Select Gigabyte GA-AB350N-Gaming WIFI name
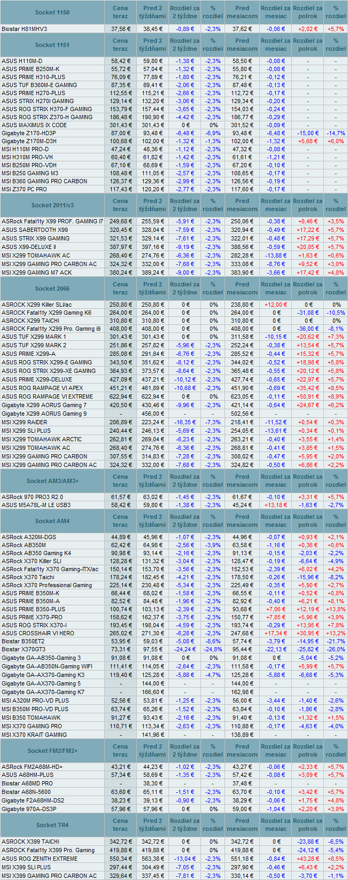 pyautogui.click(x=47, y=666)
